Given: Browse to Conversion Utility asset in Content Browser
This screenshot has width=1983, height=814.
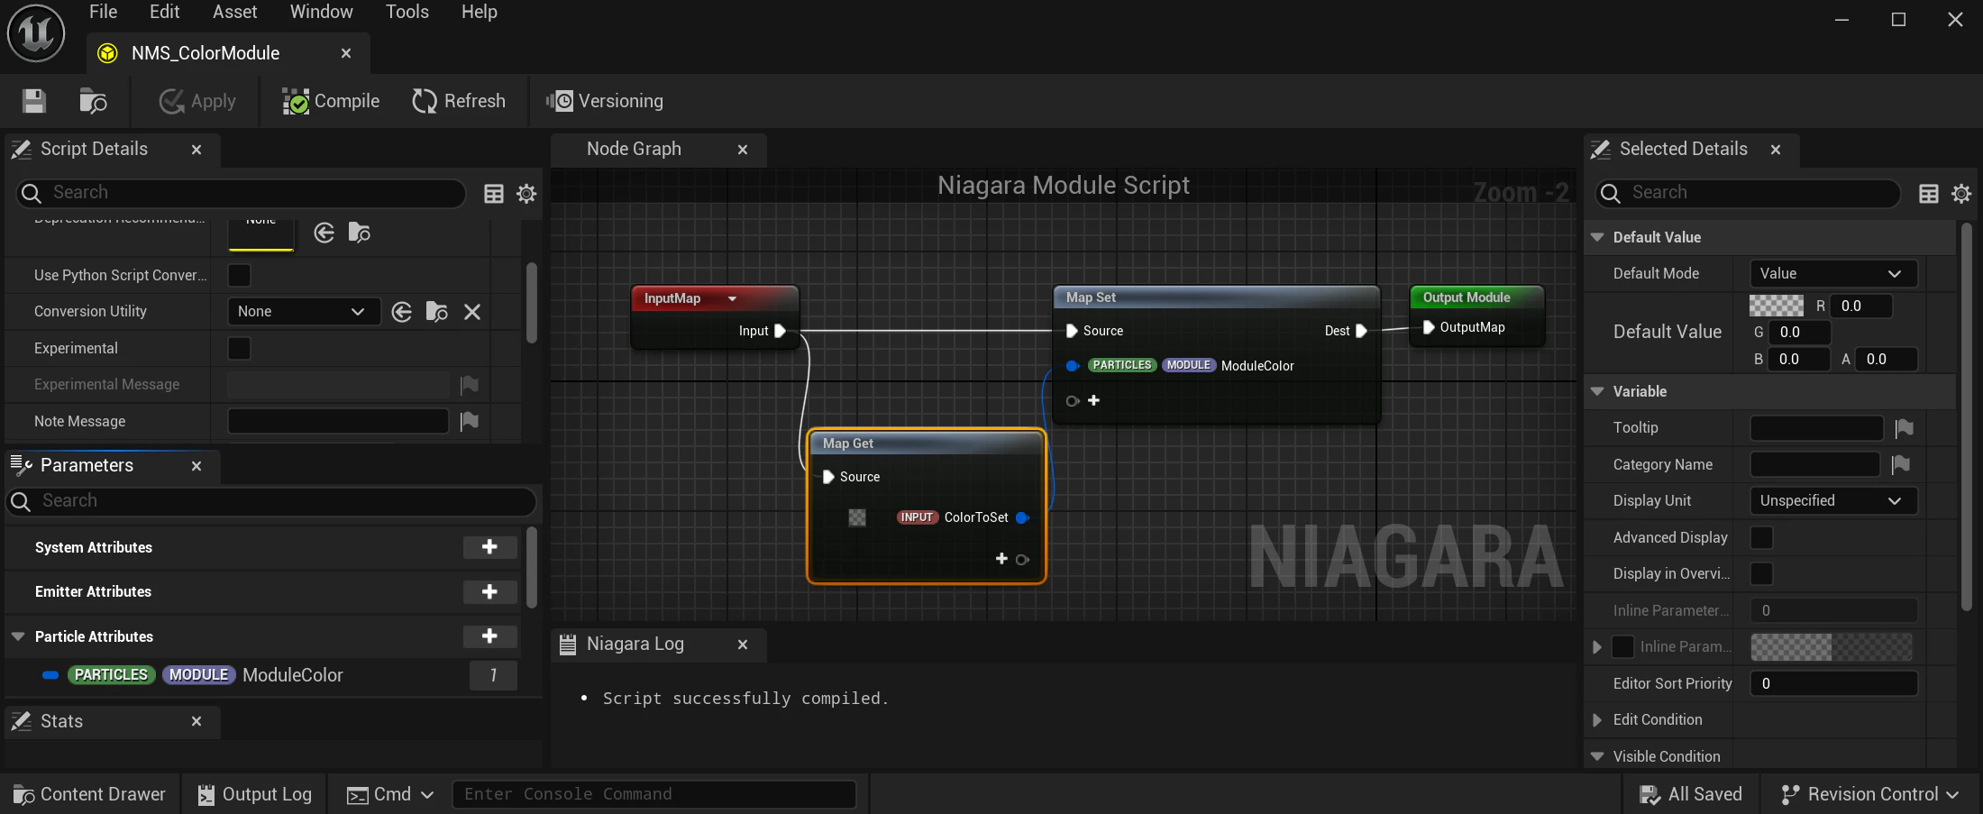Looking at the screenshot, I should click(x=437, y=312).
